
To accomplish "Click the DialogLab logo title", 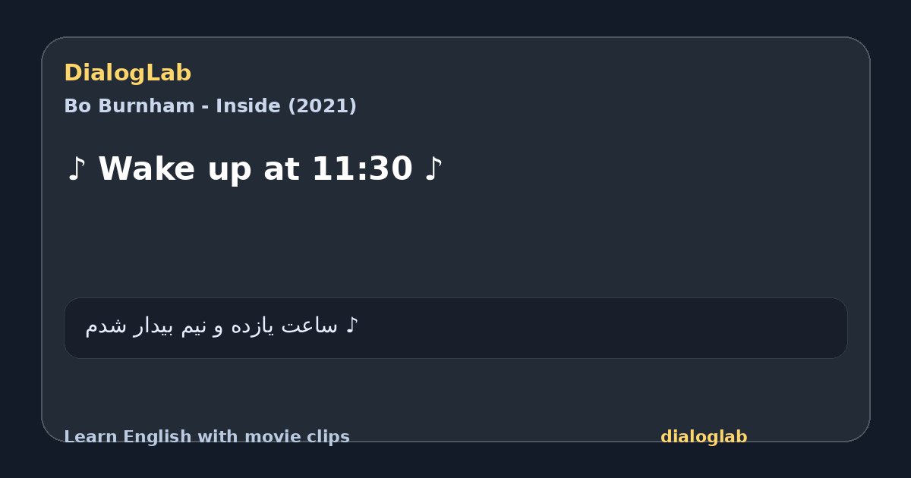I will click(x=128, y=73).
